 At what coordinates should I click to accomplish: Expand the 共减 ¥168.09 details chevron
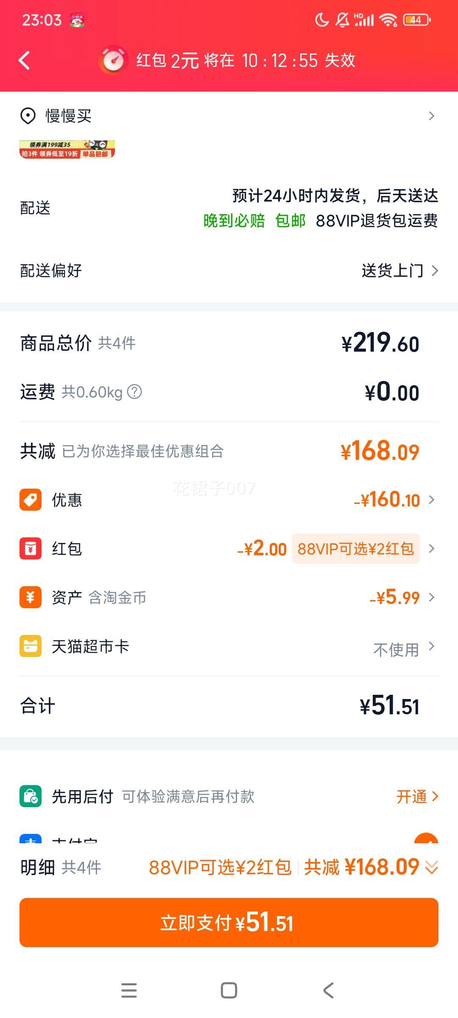[x=432, y=867]
